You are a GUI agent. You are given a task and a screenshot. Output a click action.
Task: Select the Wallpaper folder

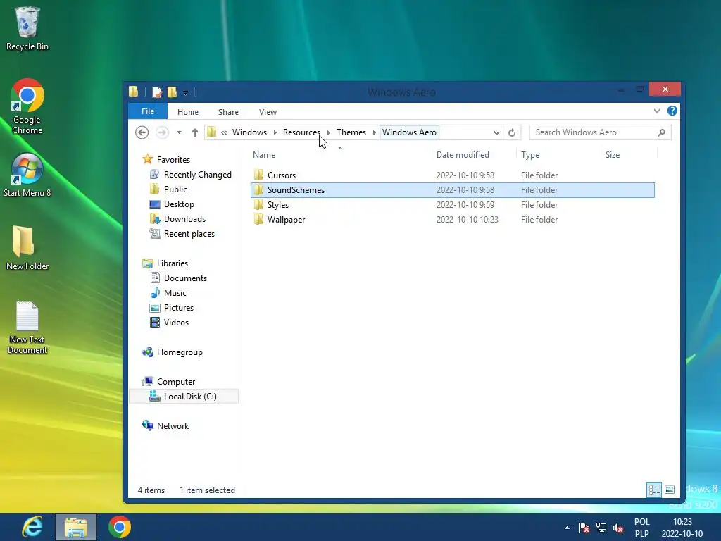click(286, 220)
